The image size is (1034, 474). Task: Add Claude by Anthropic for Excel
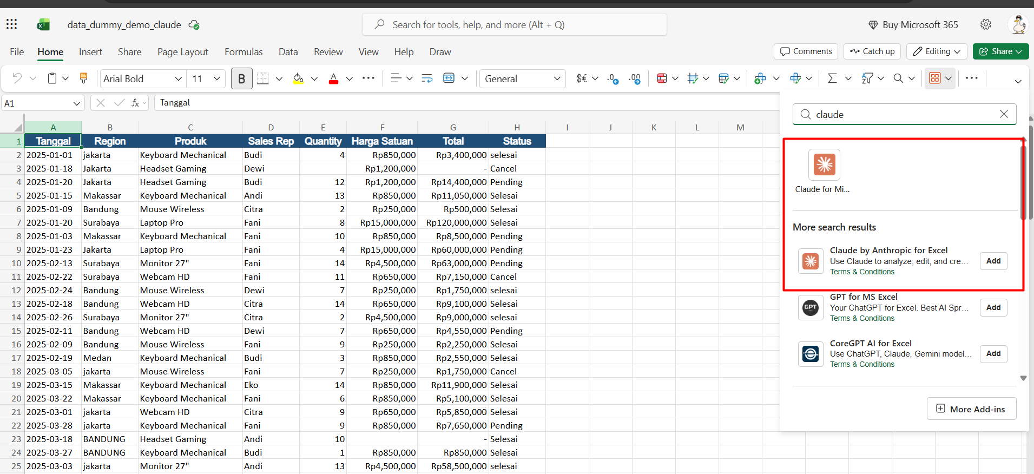(993, 261)
